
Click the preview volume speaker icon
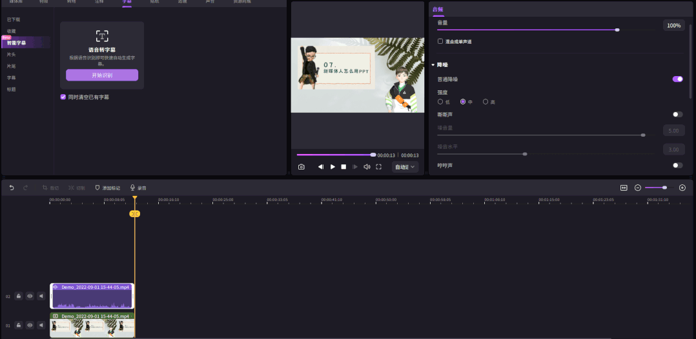coord(367,167)
